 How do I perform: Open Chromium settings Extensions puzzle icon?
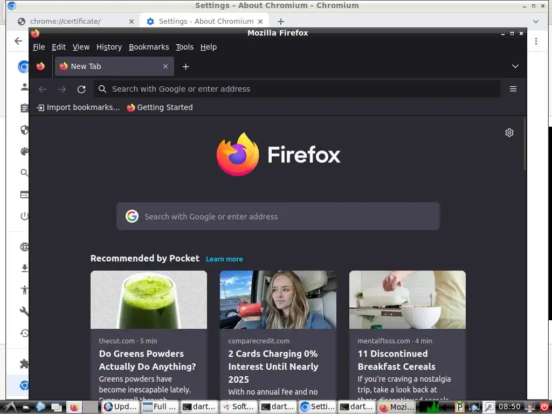tap(24, 364)
